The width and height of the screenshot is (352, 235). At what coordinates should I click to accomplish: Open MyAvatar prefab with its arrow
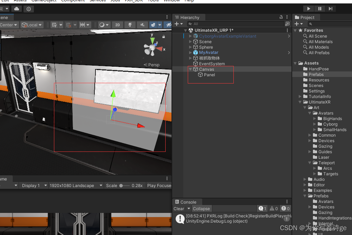289,53
